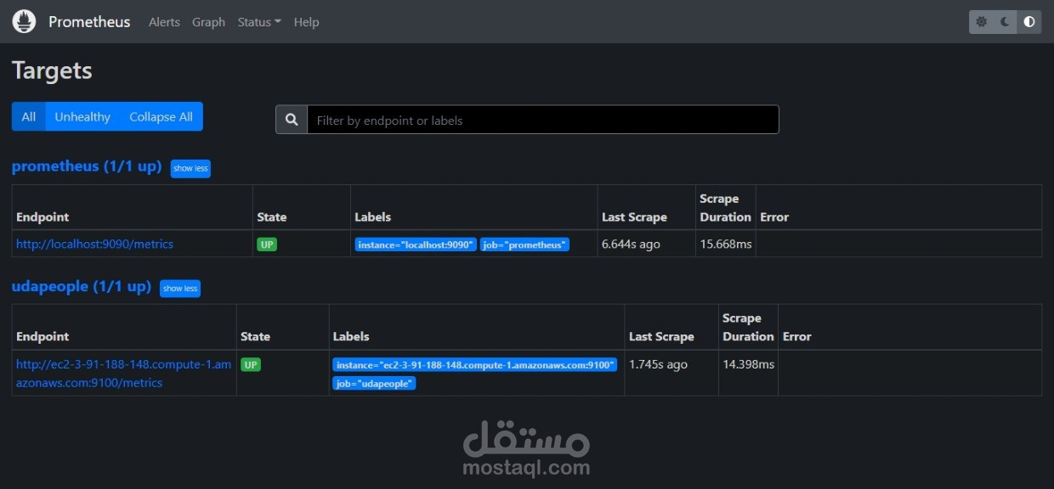Click the udapeople (1/1 up) heading

click(x=82, y=286)
